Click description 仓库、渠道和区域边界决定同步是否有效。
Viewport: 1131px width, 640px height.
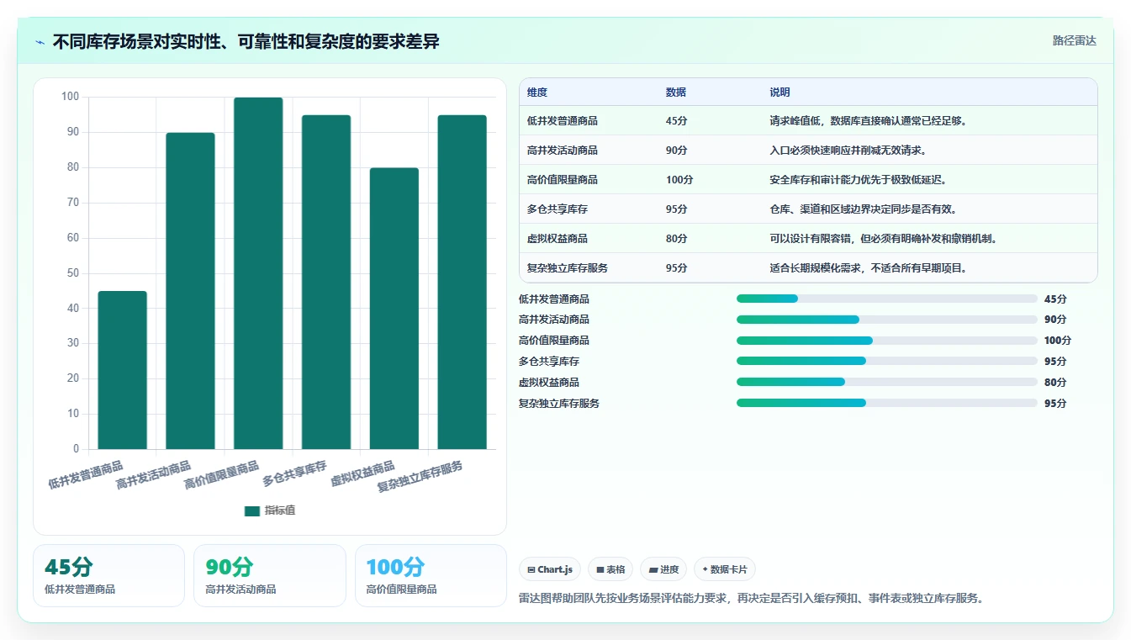click(x=864, y=209)
